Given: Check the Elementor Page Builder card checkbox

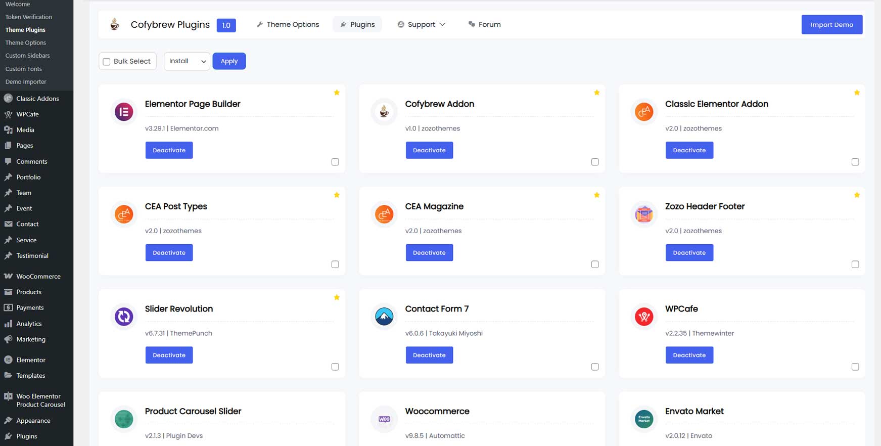Looking at the screenshot, I should tap(335, 162).
